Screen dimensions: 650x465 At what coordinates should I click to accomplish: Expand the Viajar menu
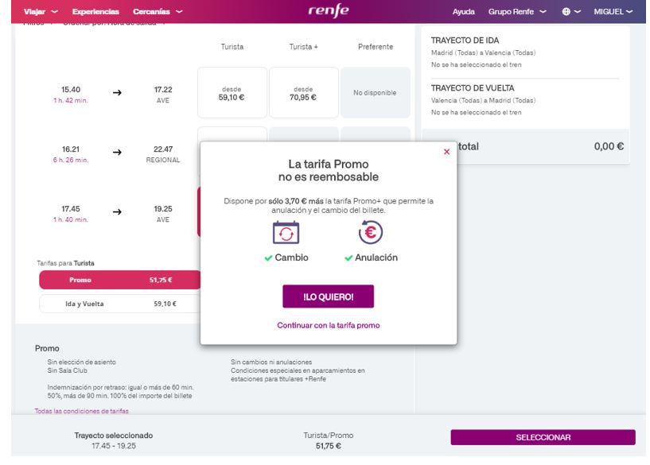[x=41, y=12]
